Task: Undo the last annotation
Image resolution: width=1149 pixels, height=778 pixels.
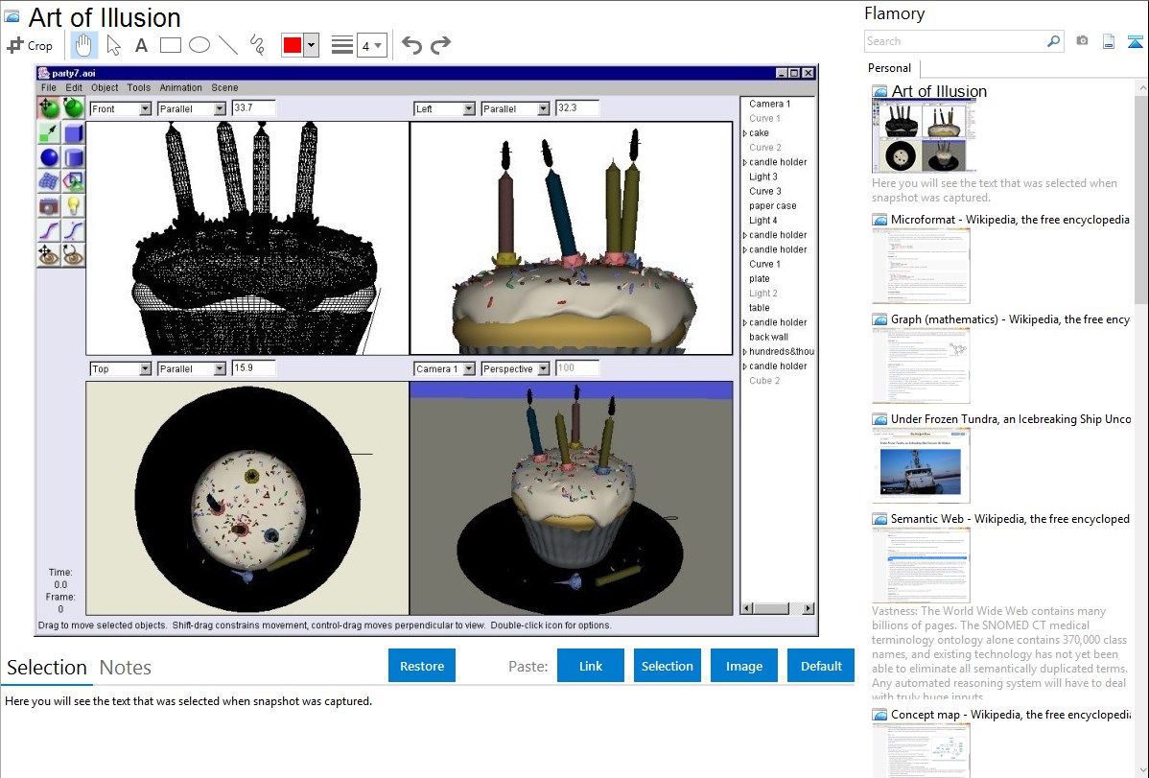Action: (x=411, y=45)
